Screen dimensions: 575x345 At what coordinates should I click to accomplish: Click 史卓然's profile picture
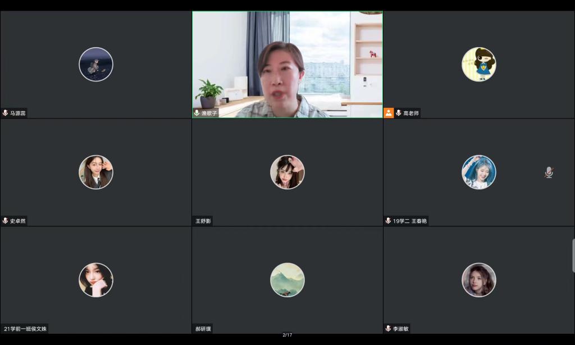(95, 172)
